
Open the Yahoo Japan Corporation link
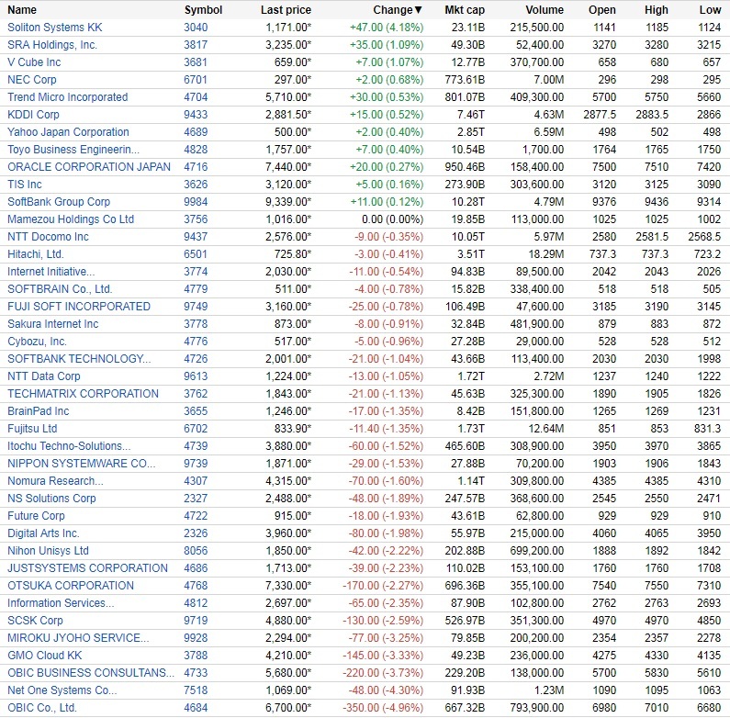[68, 132]
